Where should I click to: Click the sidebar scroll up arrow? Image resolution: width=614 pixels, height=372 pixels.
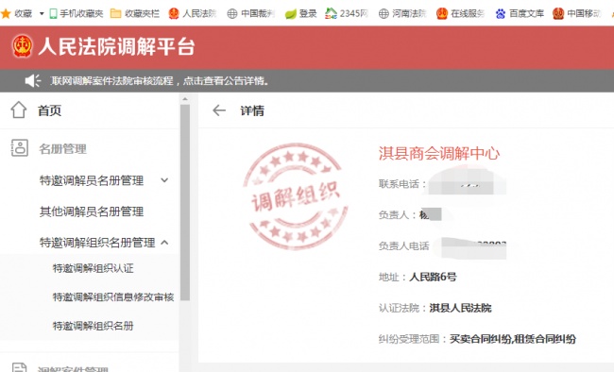(185, 99)
